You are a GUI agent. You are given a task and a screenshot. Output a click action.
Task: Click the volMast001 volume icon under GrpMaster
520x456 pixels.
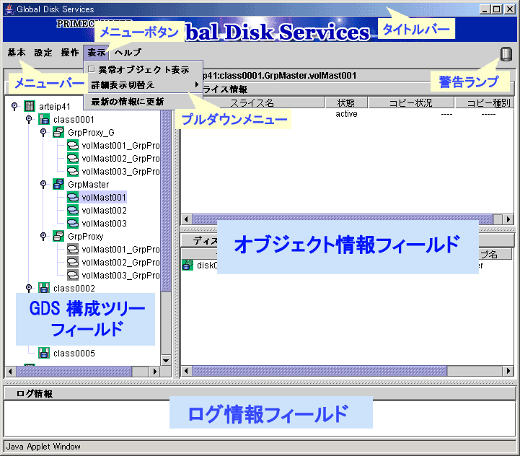73,197
